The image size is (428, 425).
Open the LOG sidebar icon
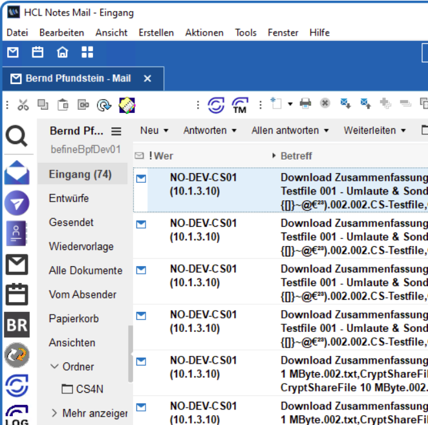click(x=17, y=415)
